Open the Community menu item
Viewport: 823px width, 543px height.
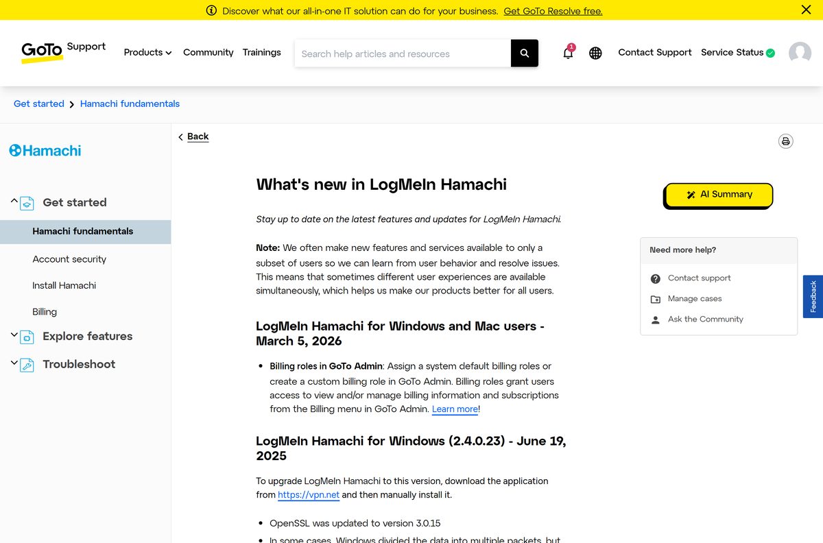coord(208,52)
